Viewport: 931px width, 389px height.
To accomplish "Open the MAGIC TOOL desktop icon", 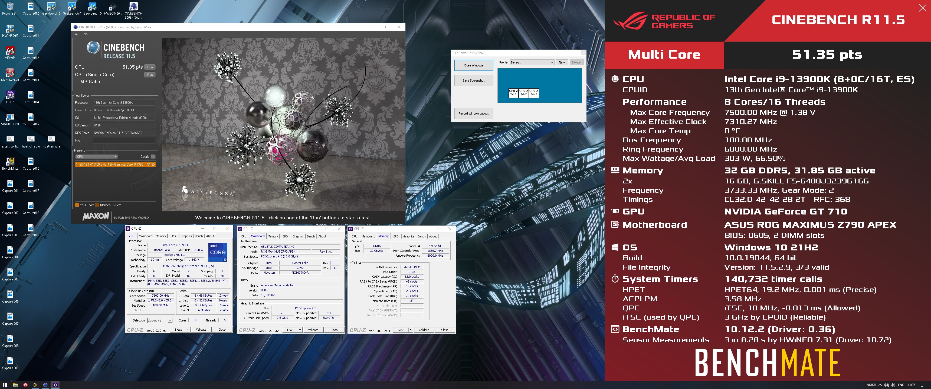I will (10, 119).
